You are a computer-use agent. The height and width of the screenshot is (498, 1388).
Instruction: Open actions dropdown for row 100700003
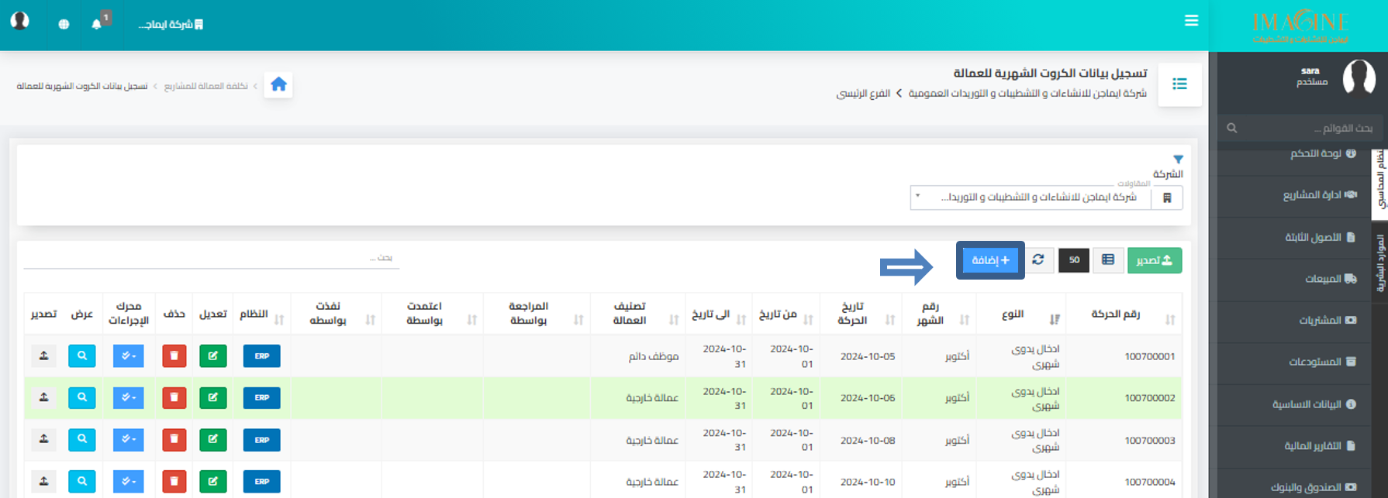[129, 440]
